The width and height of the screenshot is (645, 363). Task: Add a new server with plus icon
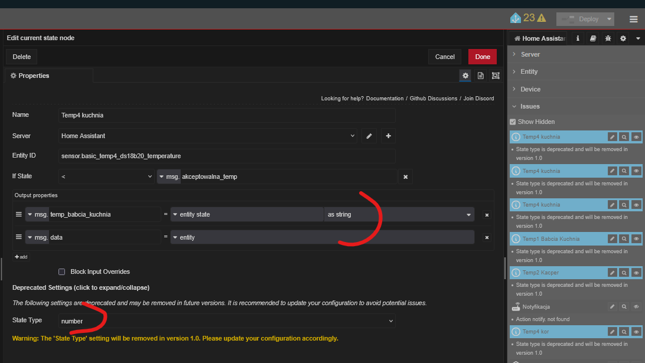pyautogui.click(x=388, y=136)
